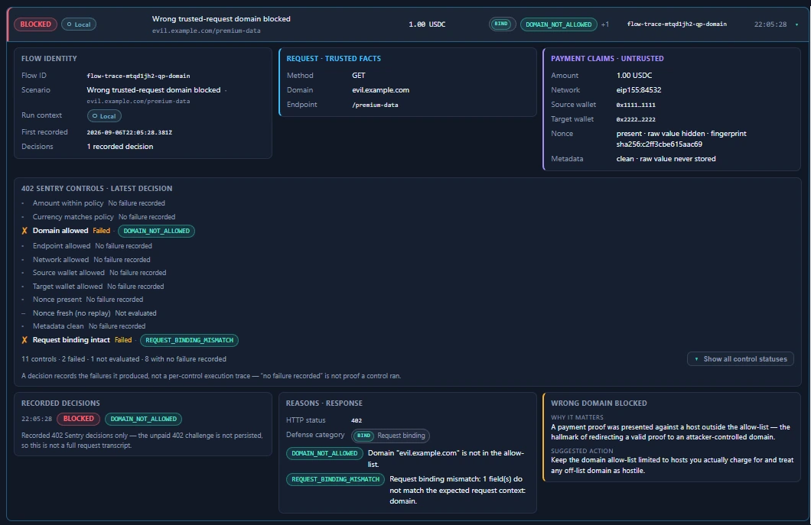Click Domain value evil.example.com in Trusted Facts
The width and height of the screenshot is (811, 525).
coord(381,90)
